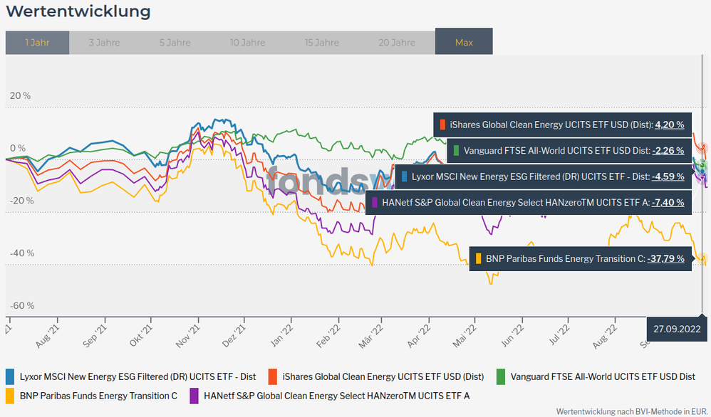711x417 pixels.
Task: Click the iShares 4,20 % tooltip value
Action: click(x=670, y=125)
